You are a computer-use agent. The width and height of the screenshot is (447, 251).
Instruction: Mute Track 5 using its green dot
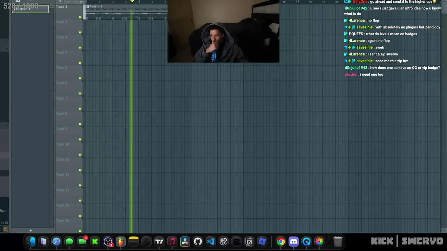(80, 78)
